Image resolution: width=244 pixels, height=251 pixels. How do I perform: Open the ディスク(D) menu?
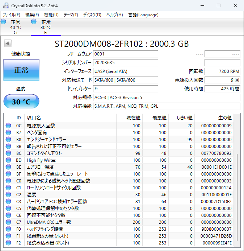(x=92, y=15)
